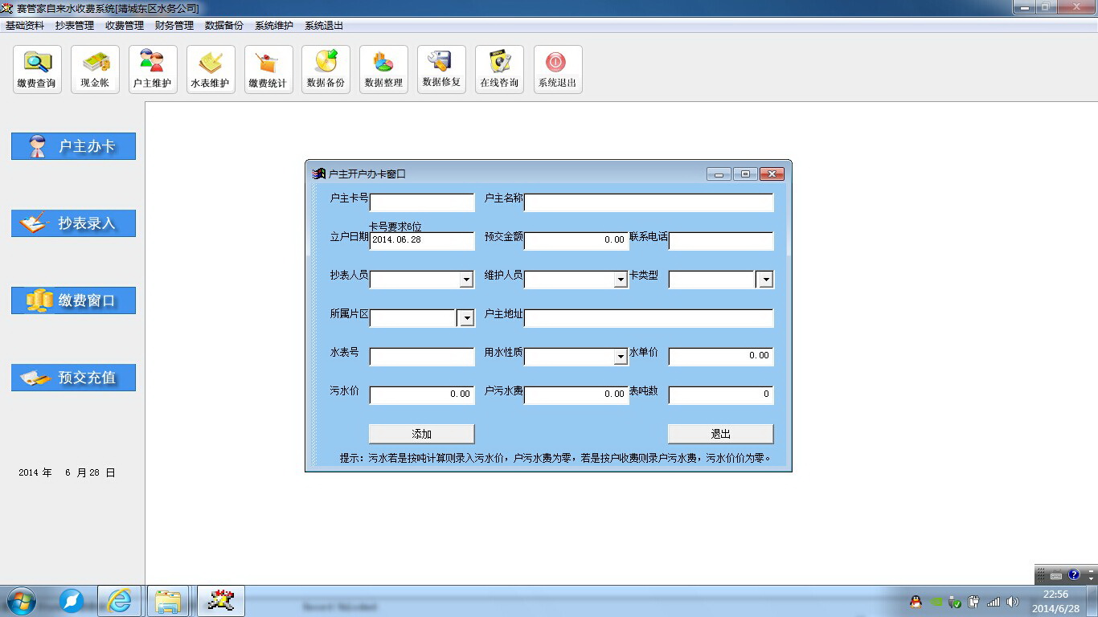
Task: Open the language bar options arrow
Action: (1091, 578)
